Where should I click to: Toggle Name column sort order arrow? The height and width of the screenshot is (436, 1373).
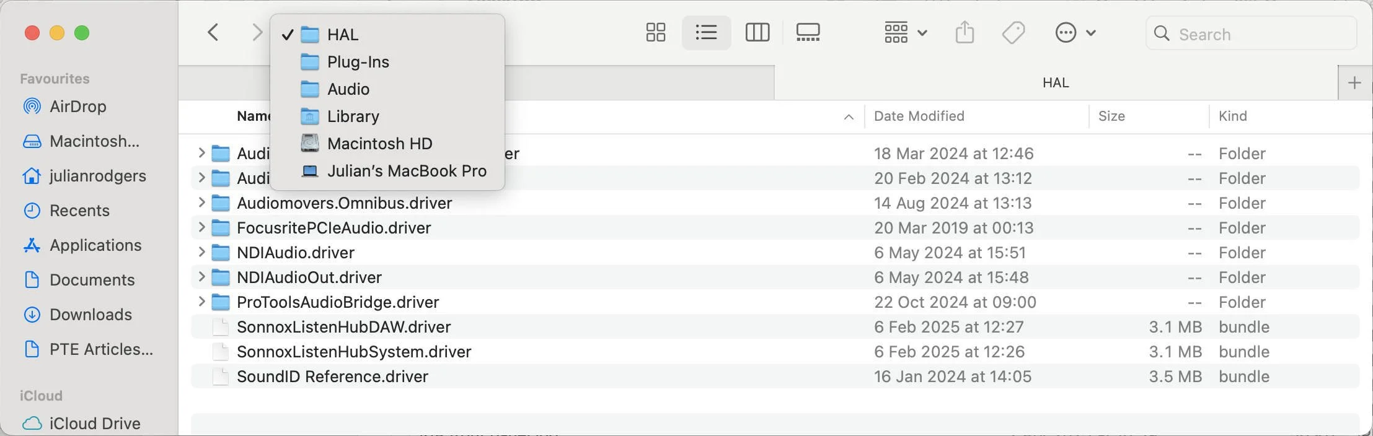tap(849, 117)
